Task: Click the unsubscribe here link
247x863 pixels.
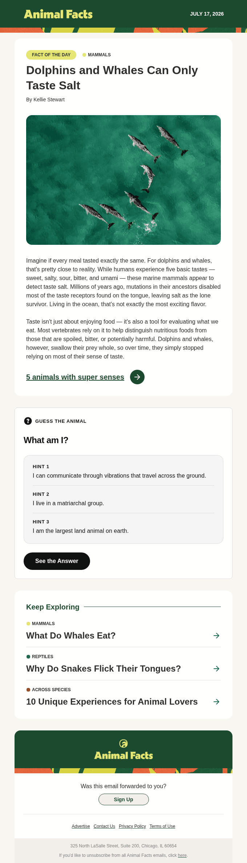Action: 182,855
